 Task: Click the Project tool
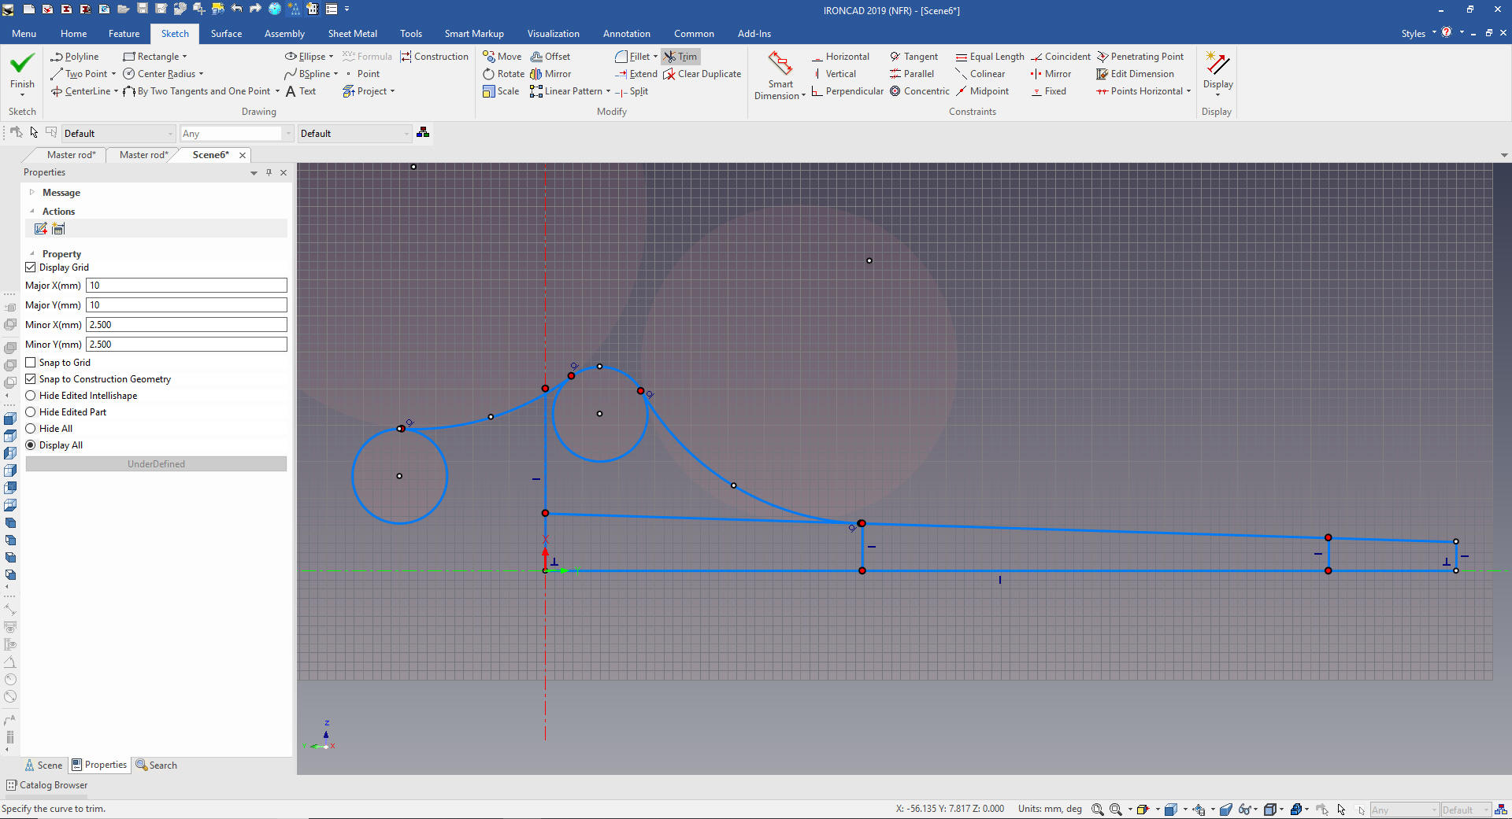[365, 91]
